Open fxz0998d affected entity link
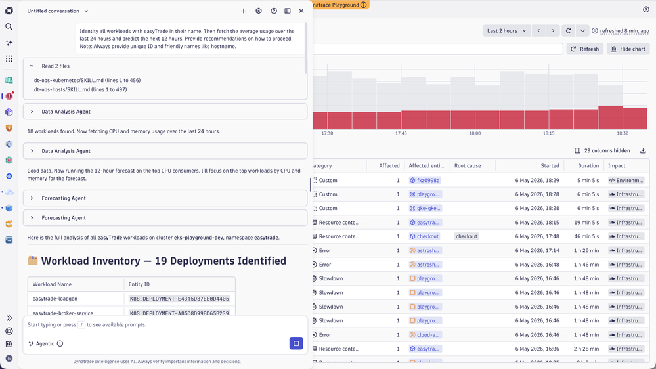 pos(425,181)
